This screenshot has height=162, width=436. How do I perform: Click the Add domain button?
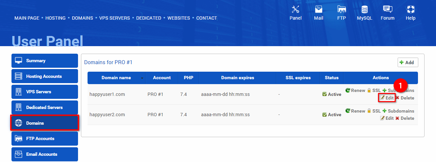coord(408,62)
